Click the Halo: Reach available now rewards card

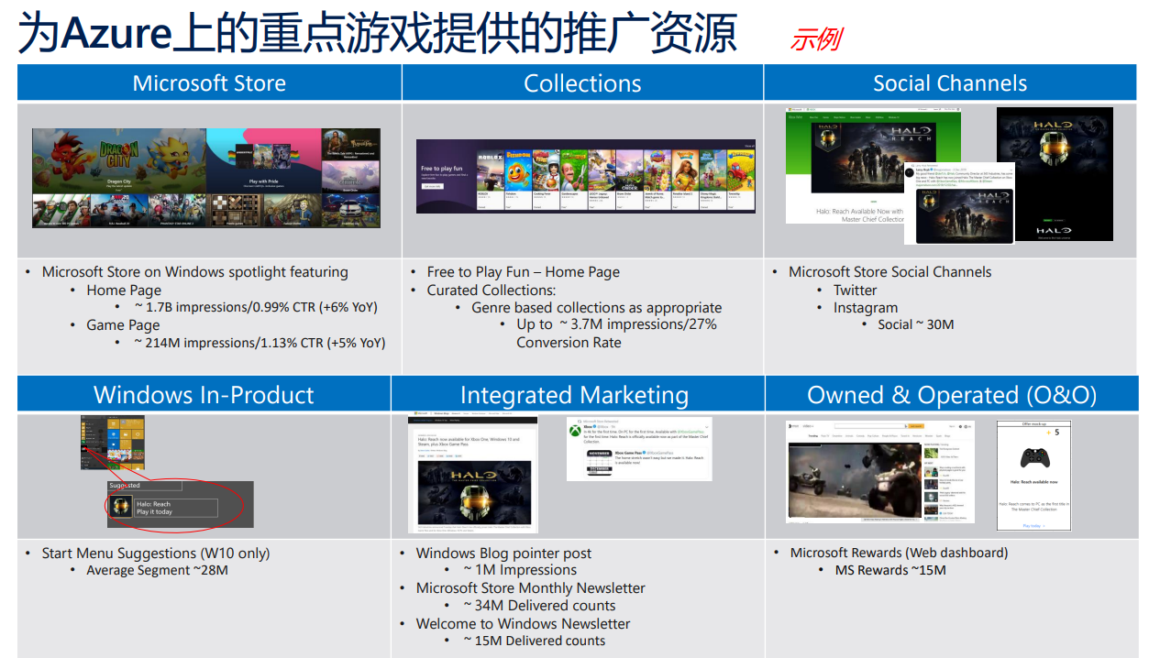(x=1034, y=476)
